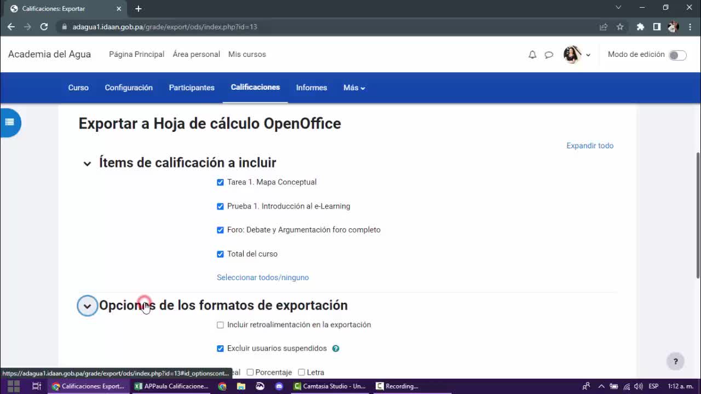
Task: Show help for Excluir usuarios suspendidos
Action: tap(336, 349)
